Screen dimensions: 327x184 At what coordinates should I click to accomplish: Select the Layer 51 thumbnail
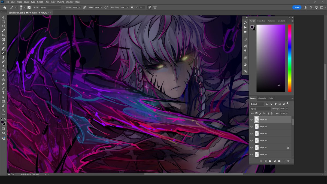[256, 147]
